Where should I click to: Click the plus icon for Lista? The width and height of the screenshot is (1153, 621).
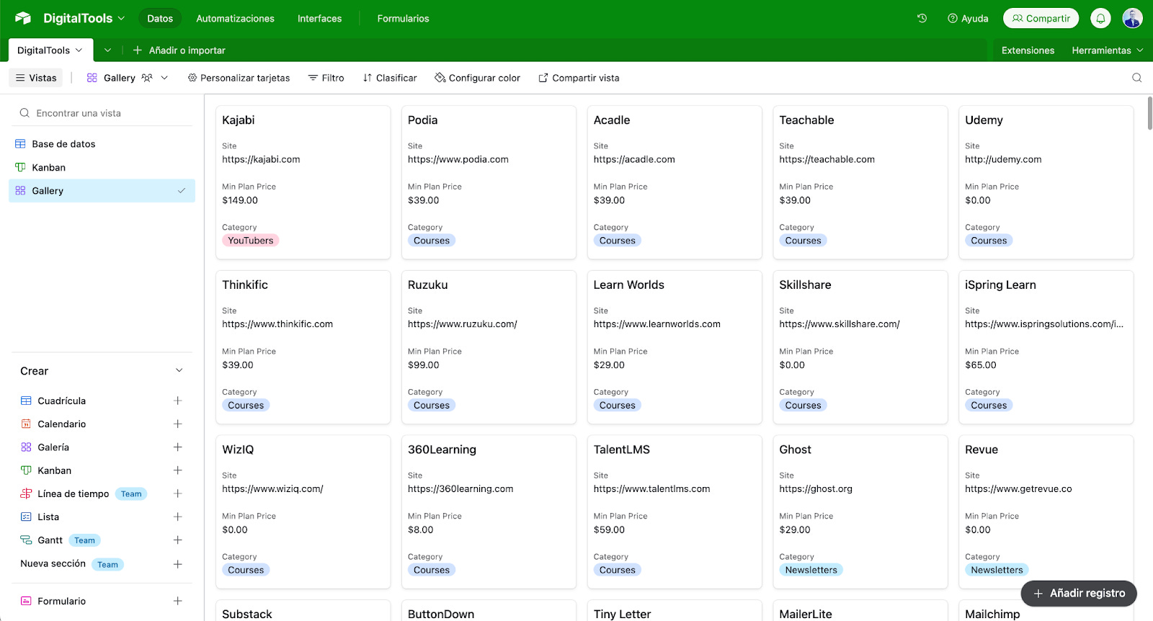(177, 517)
